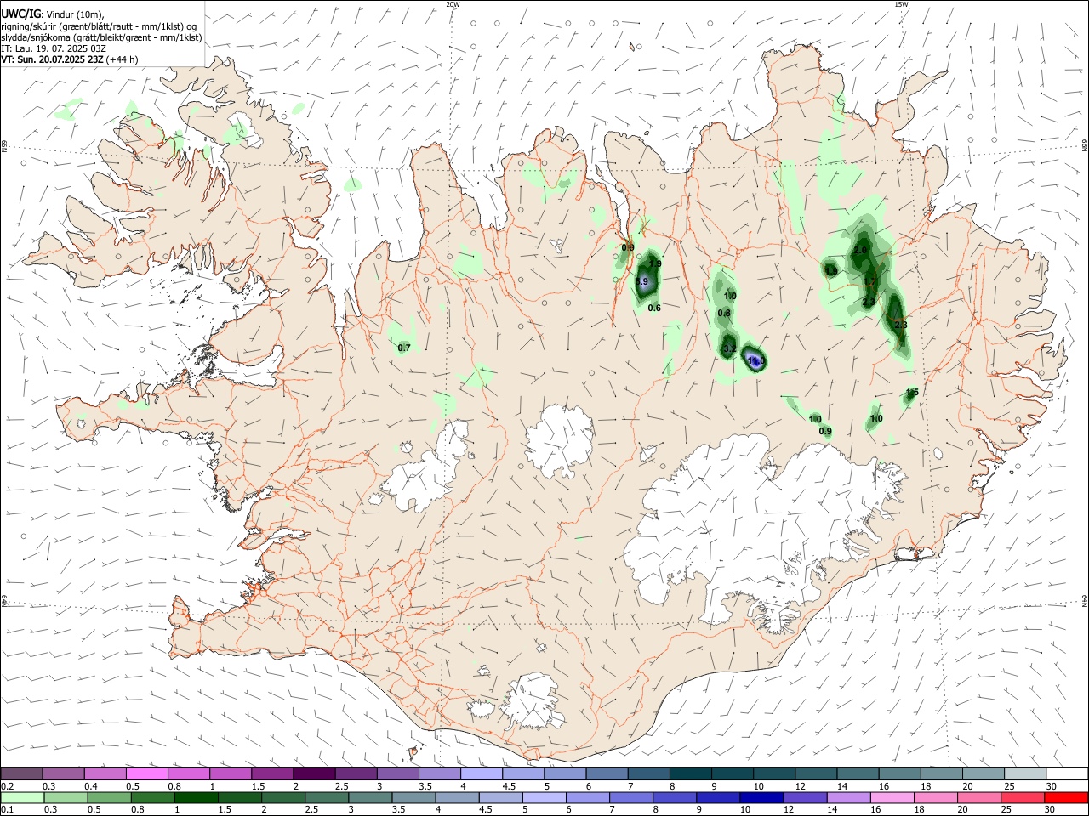The height and width of the screenshot is (816, 1089).
Task: Click the 'UWC/IG: Vindur (10m)' title text
Action: [52, 14]
